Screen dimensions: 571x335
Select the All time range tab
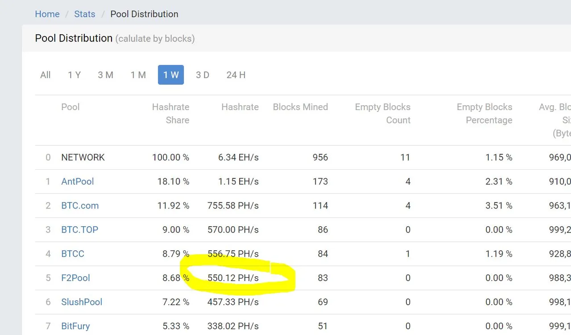point(46,75)
